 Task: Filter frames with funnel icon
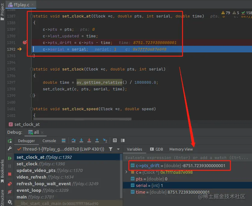(111, 149)
